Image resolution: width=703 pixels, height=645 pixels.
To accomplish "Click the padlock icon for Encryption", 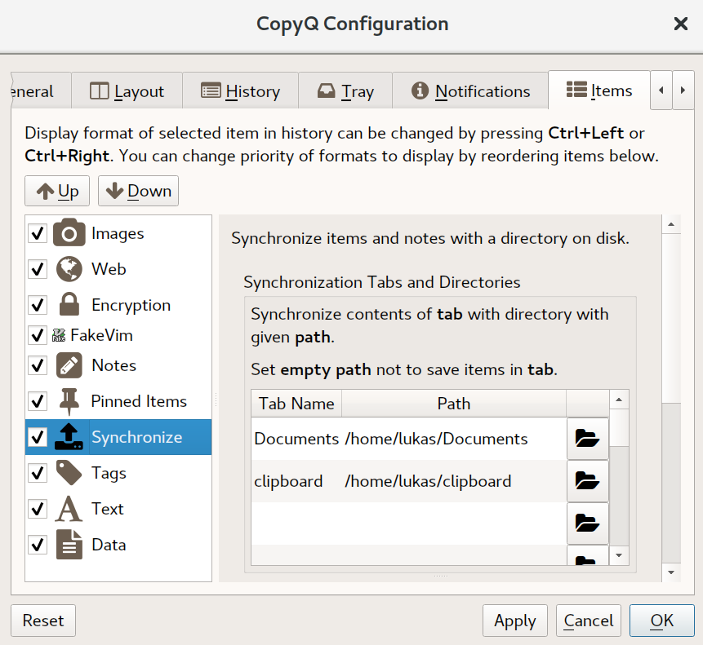I will 69,305.
